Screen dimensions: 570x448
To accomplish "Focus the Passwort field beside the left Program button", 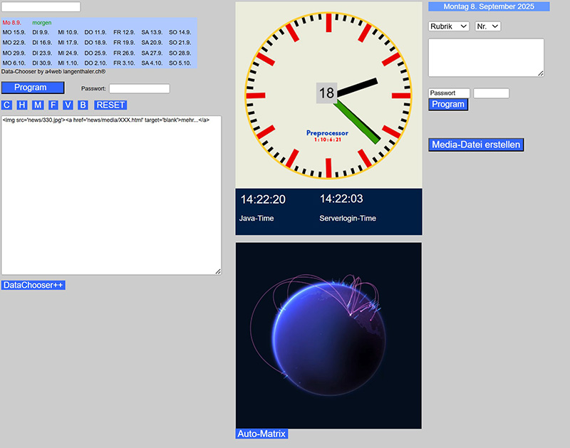I will click(139, 88).
